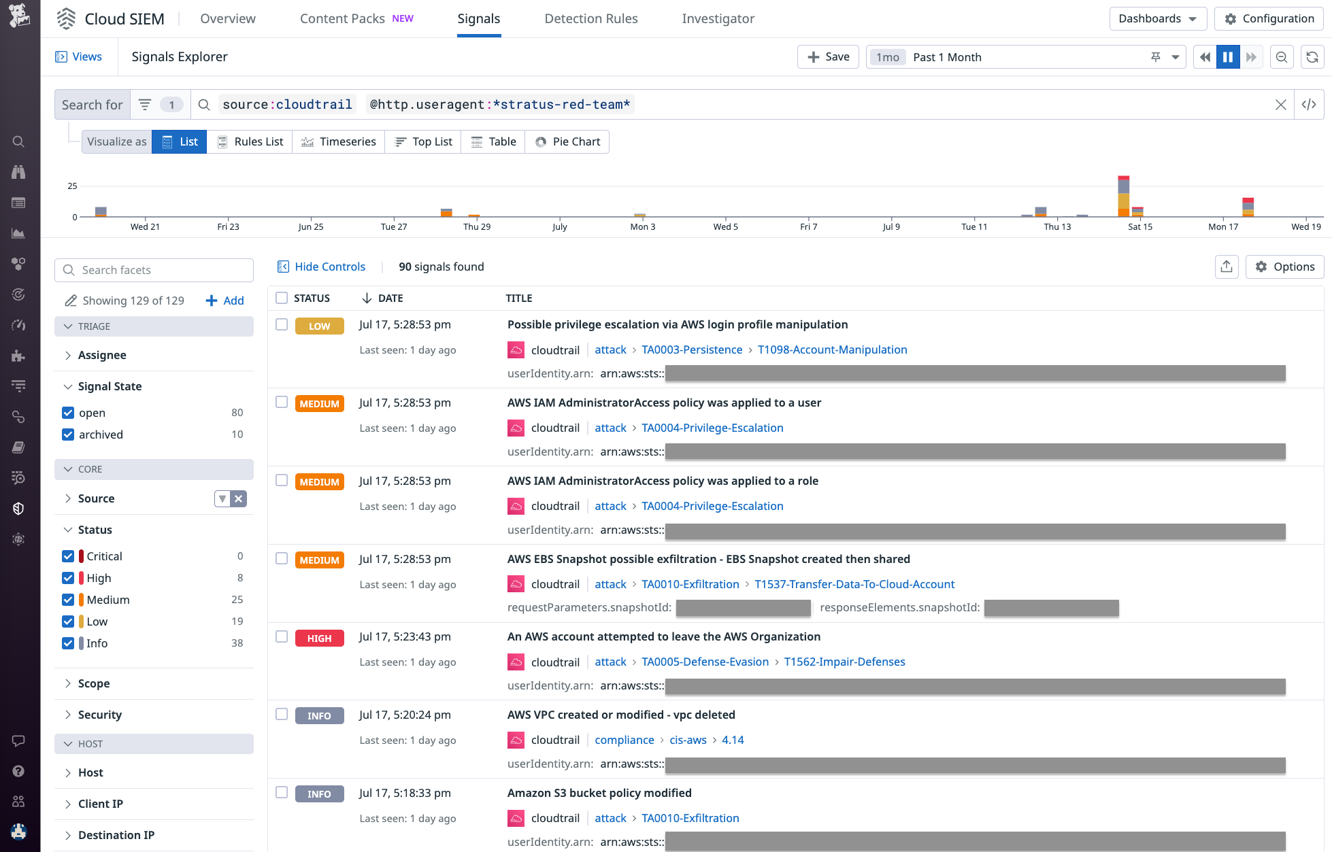This screenshot has height=852, width=1332.
Task: Uncheck the archived Signal State filter
Action: pos(68,434)
